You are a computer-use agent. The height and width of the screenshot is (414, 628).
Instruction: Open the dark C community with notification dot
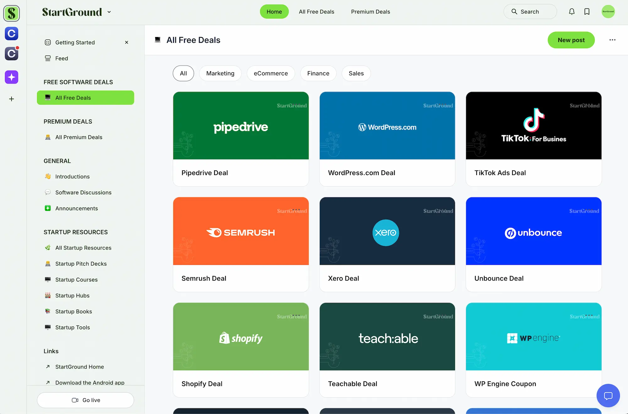[x=12, y=54]
